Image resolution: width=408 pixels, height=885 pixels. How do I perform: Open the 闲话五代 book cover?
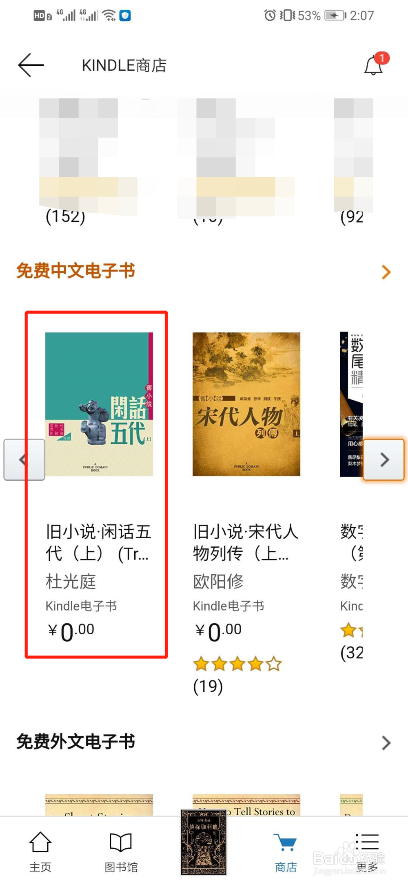tap(99, 404)
